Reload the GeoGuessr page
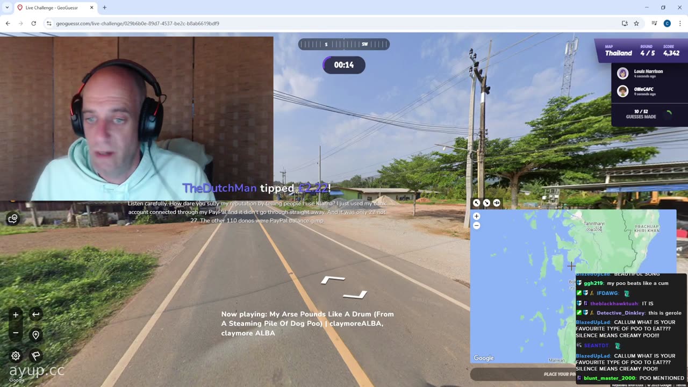Screen dimensions: 688x387 [x=33, y=23]
